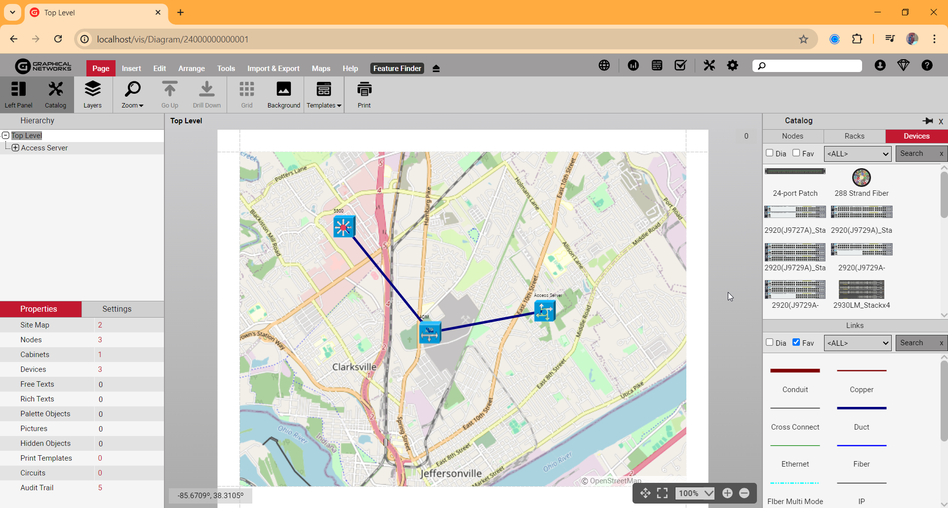Uncheck the Fav checkbox in Links section
Screen dimensions: 948x508
[796, 342]
